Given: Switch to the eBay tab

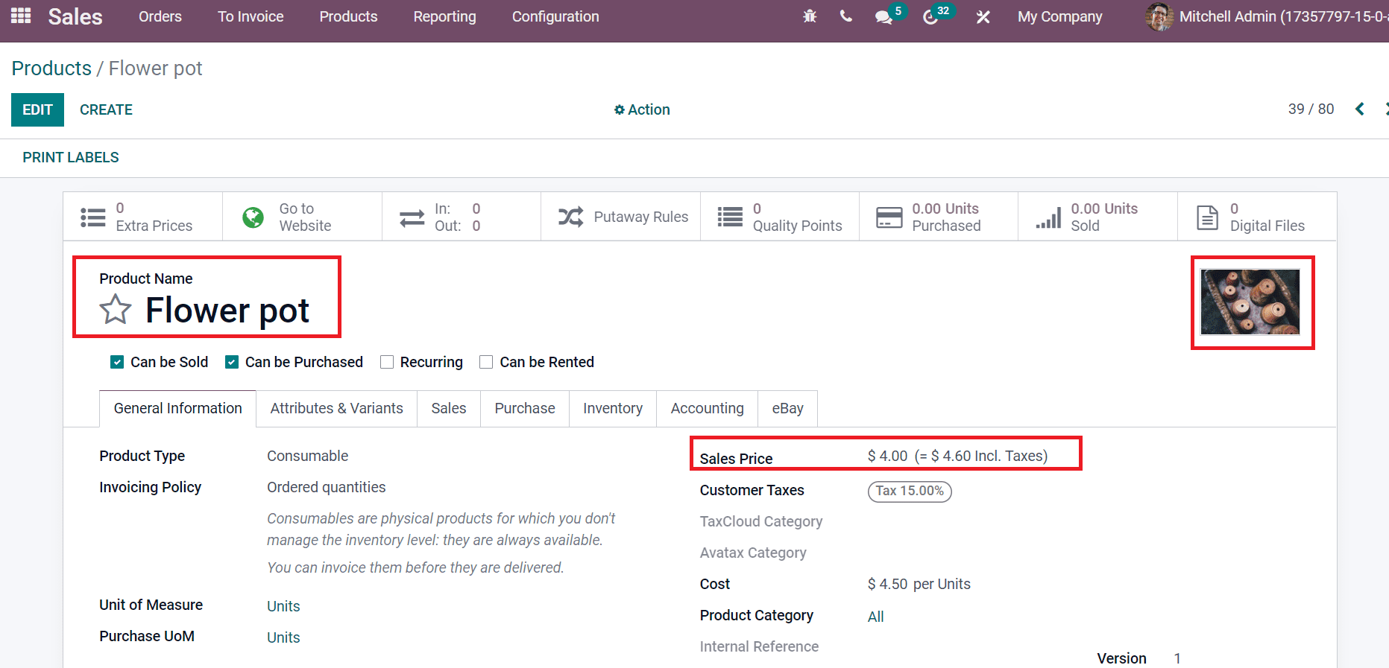Looking at the screenshot, I should point(788,408).
